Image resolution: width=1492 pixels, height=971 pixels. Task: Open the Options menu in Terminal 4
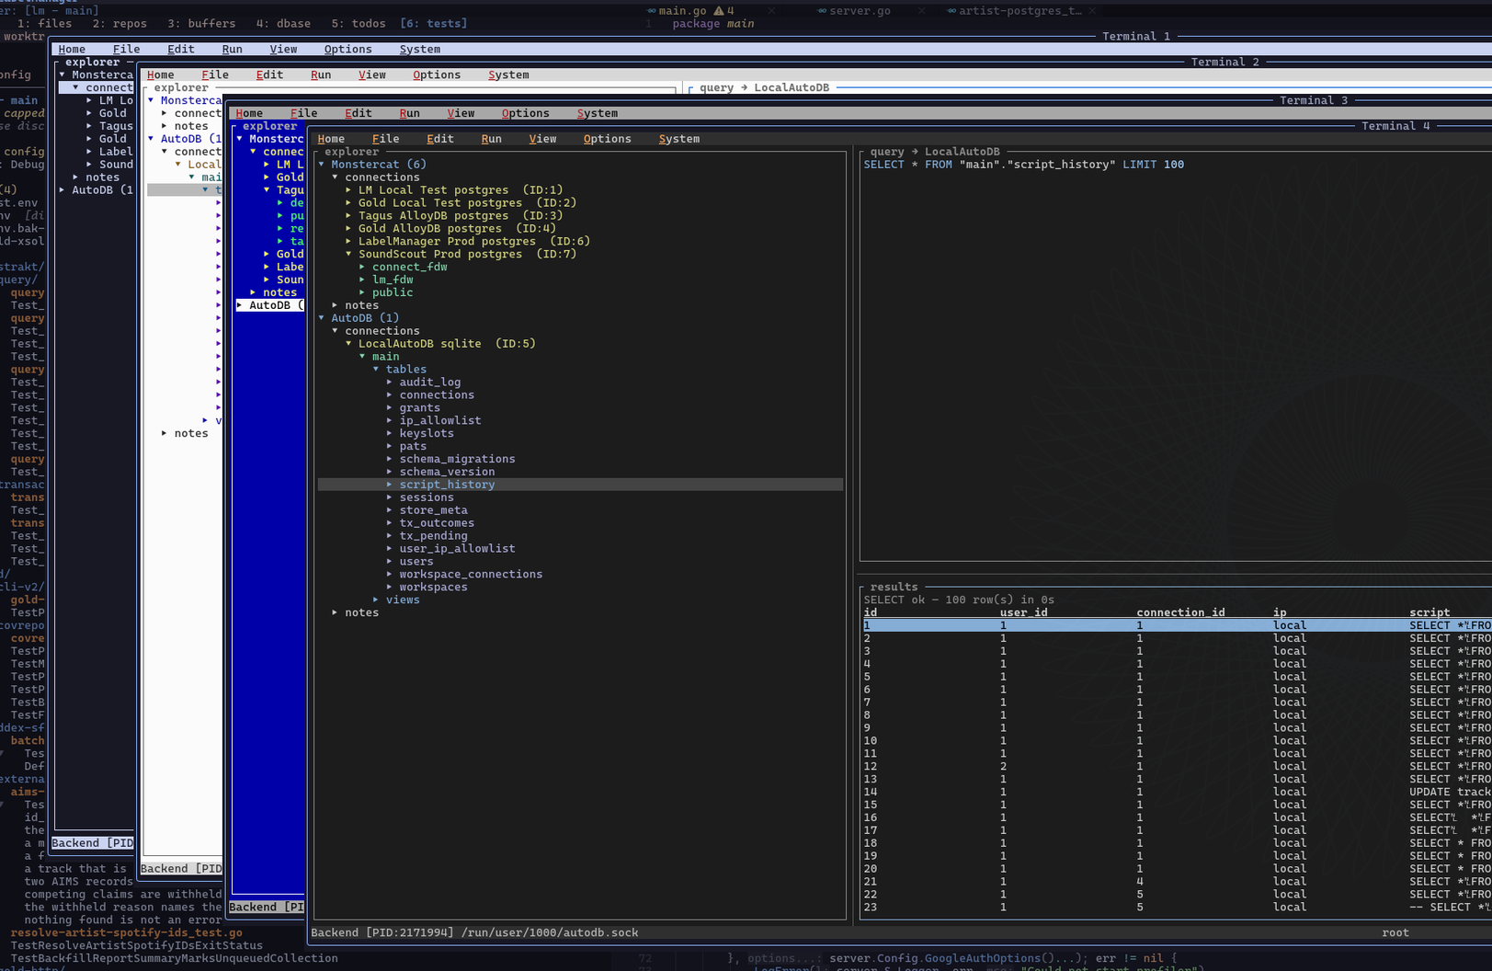click(x=607, y=139)
